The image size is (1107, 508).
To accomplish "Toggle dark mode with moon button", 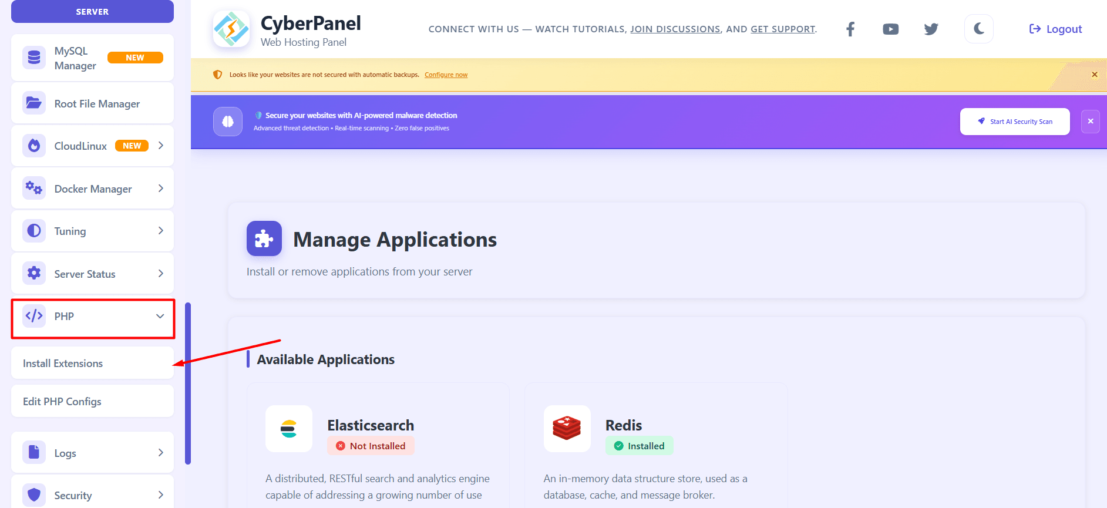I will tap(978, 29).
